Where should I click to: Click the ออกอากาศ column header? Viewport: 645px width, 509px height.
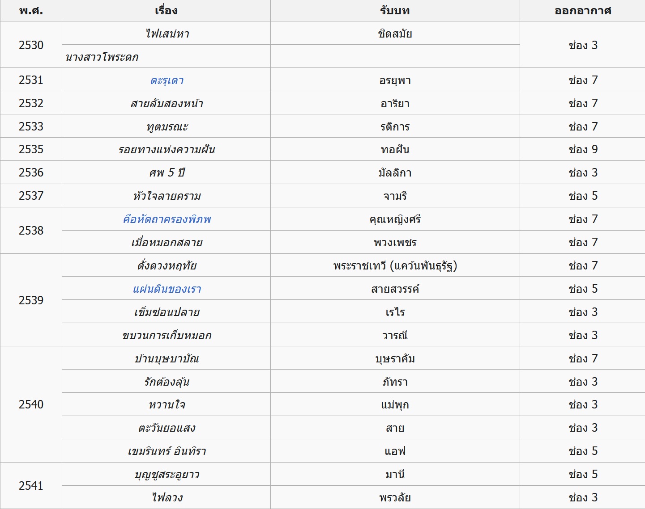[582, 11]
